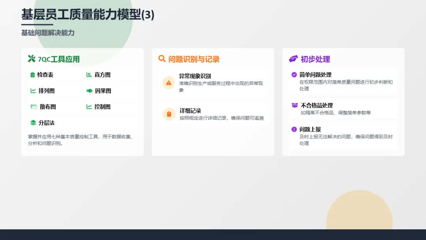Click the handshake icon beside 初步处理
The width and height of the screenshot is (426, 240).
293,59
